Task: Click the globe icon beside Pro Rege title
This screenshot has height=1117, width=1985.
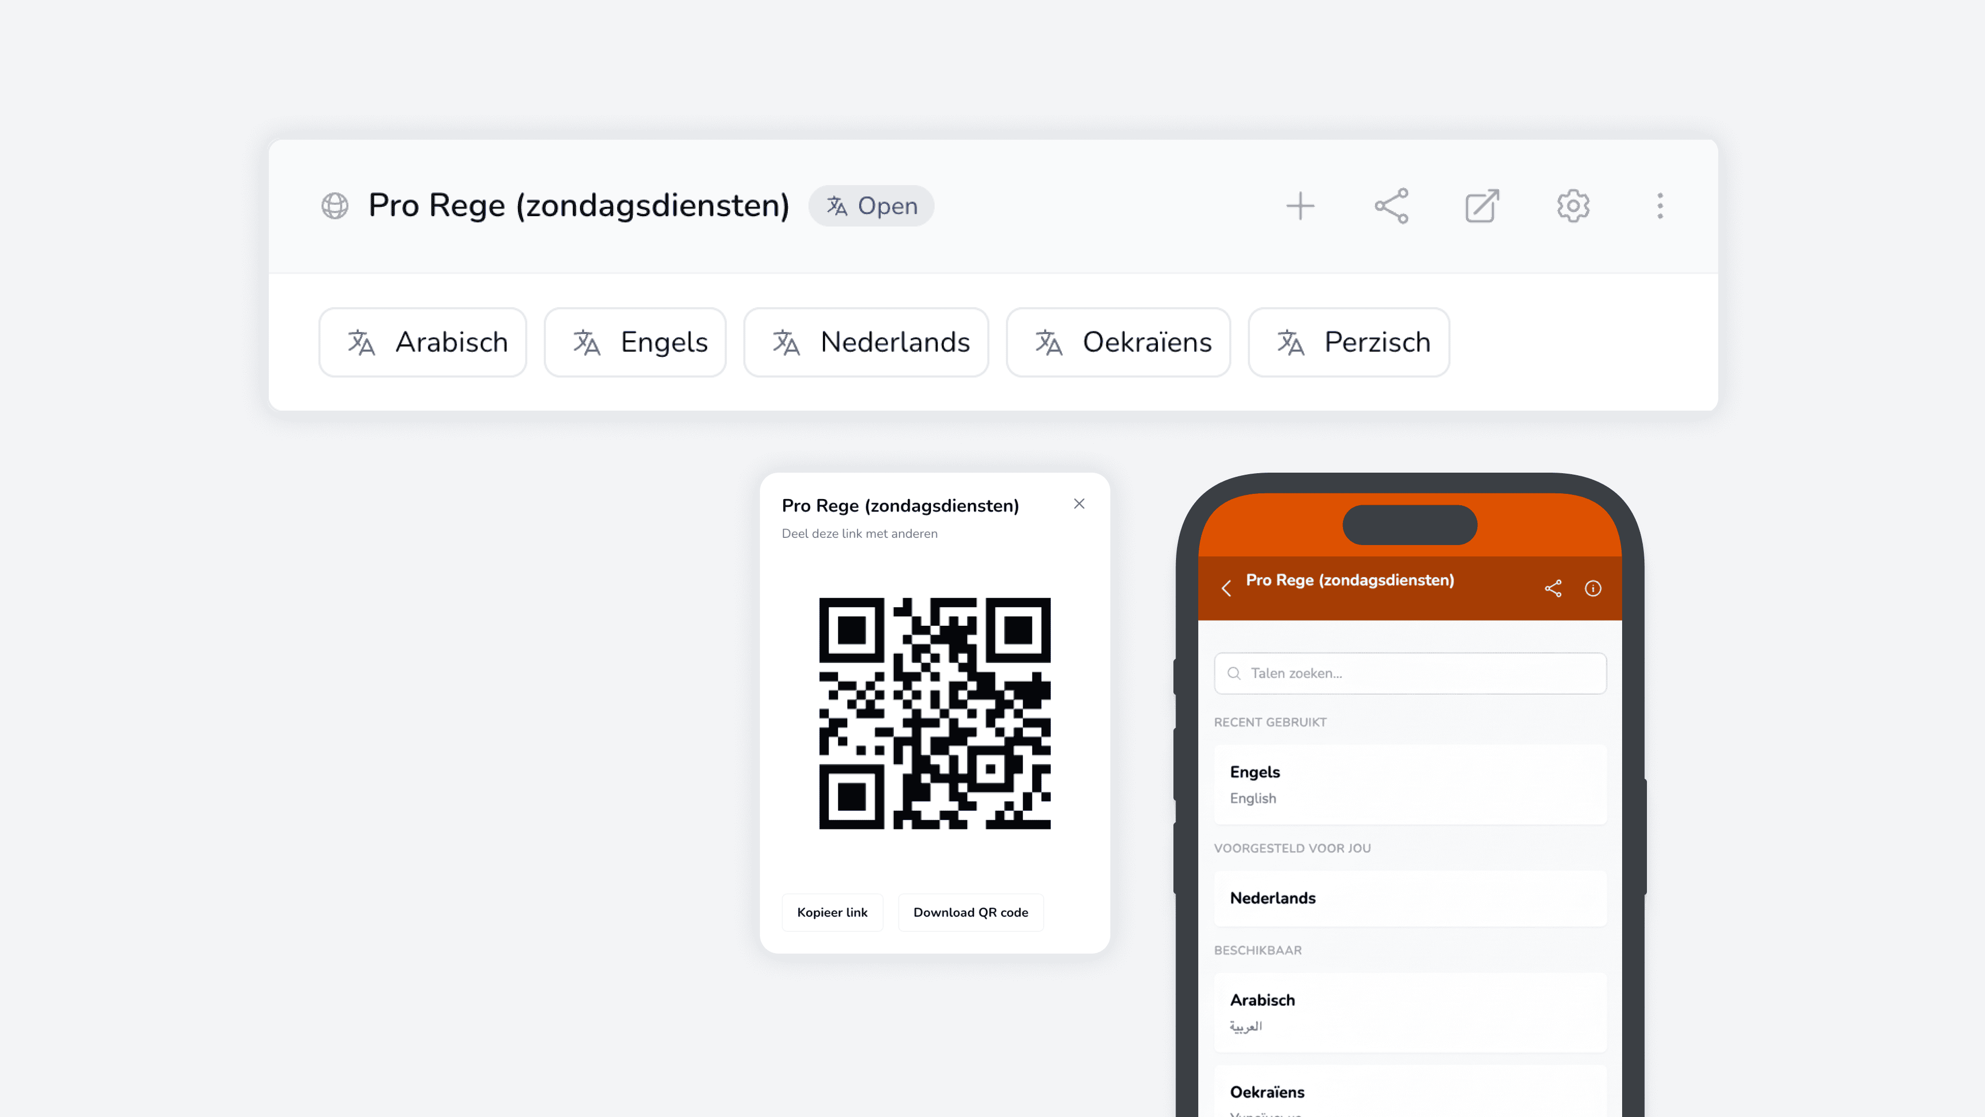Action: (x=334, y=206)
